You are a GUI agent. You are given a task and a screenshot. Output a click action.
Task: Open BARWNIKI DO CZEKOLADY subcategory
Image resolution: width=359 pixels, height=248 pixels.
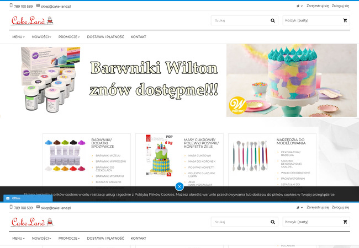105,169
